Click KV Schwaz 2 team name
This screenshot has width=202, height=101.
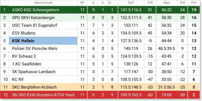(x=24, y=56)
